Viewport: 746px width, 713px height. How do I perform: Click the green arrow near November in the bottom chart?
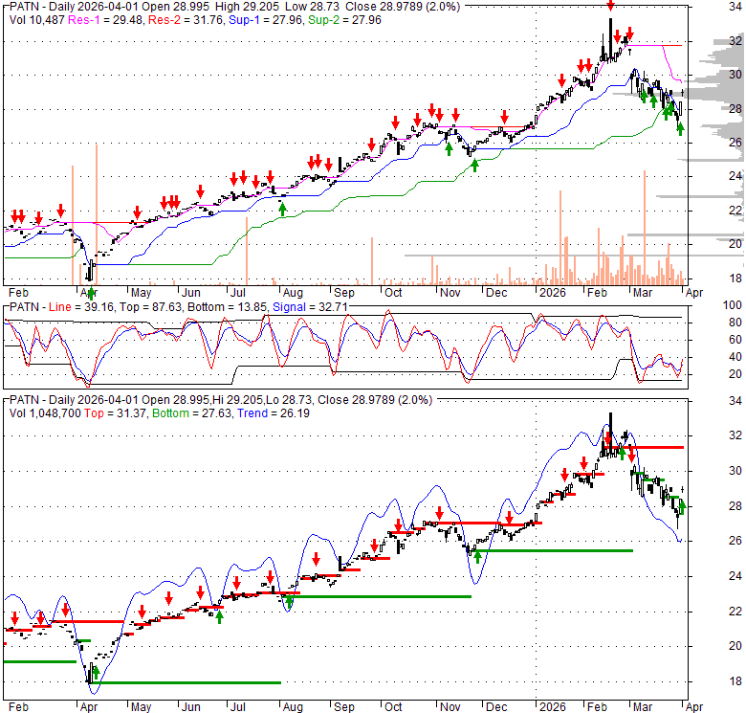478,554
